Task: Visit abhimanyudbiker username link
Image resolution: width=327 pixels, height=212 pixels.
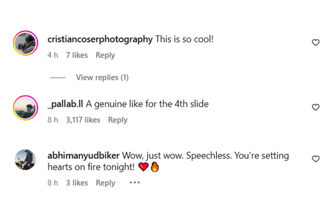Action: pos(84,156)
